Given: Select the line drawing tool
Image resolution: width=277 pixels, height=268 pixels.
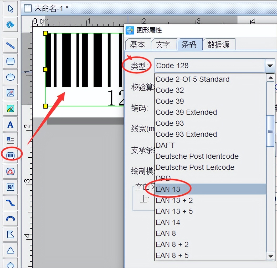Looking at the screenshot, I should click(x=10, y=45).
